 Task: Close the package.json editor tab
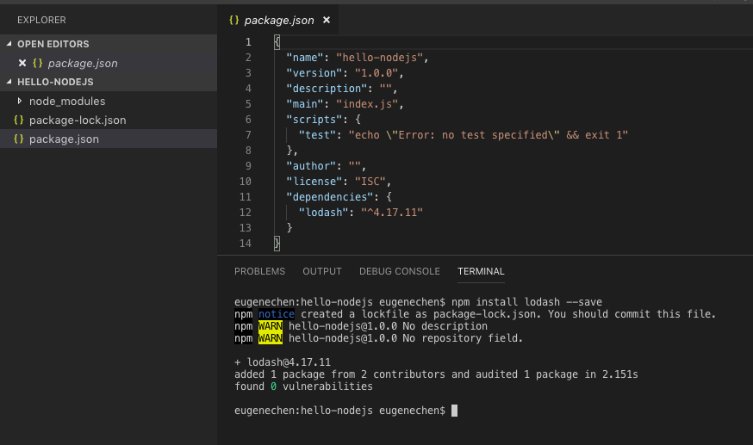pos(326,20)
